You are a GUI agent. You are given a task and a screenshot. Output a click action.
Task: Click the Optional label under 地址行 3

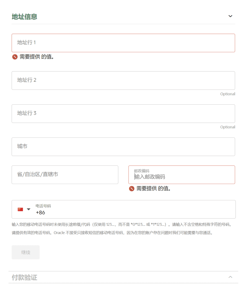pyautogui.click(x=227, y=127)
